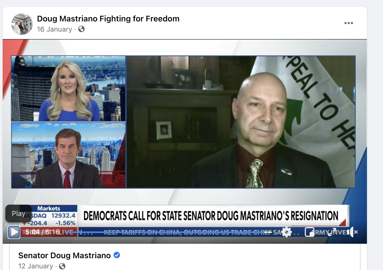Image resolution: width=383 pixels, height=270 pixels.
Task: Expand video to fullscreen
Action: (332, 232)
